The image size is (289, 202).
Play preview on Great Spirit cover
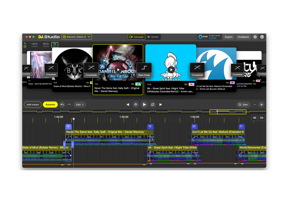(x=171, y=70)
